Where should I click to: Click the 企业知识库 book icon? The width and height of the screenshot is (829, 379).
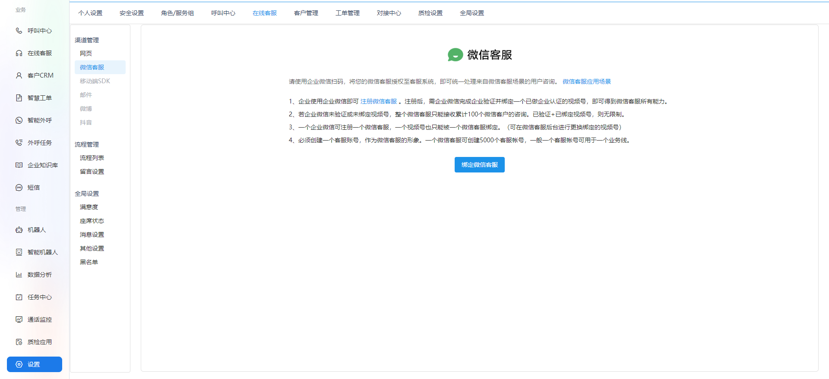(19, 165)
